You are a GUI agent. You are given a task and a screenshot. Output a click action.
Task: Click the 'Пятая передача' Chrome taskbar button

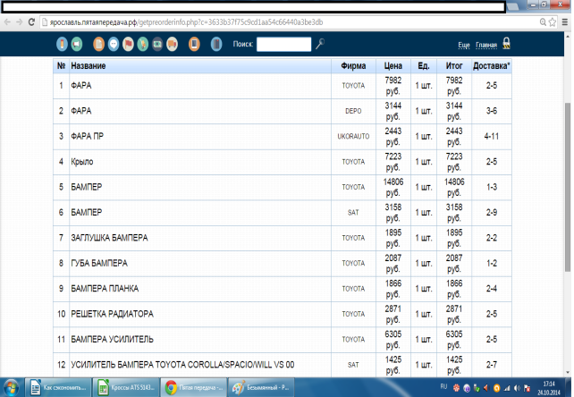(193, 387)
